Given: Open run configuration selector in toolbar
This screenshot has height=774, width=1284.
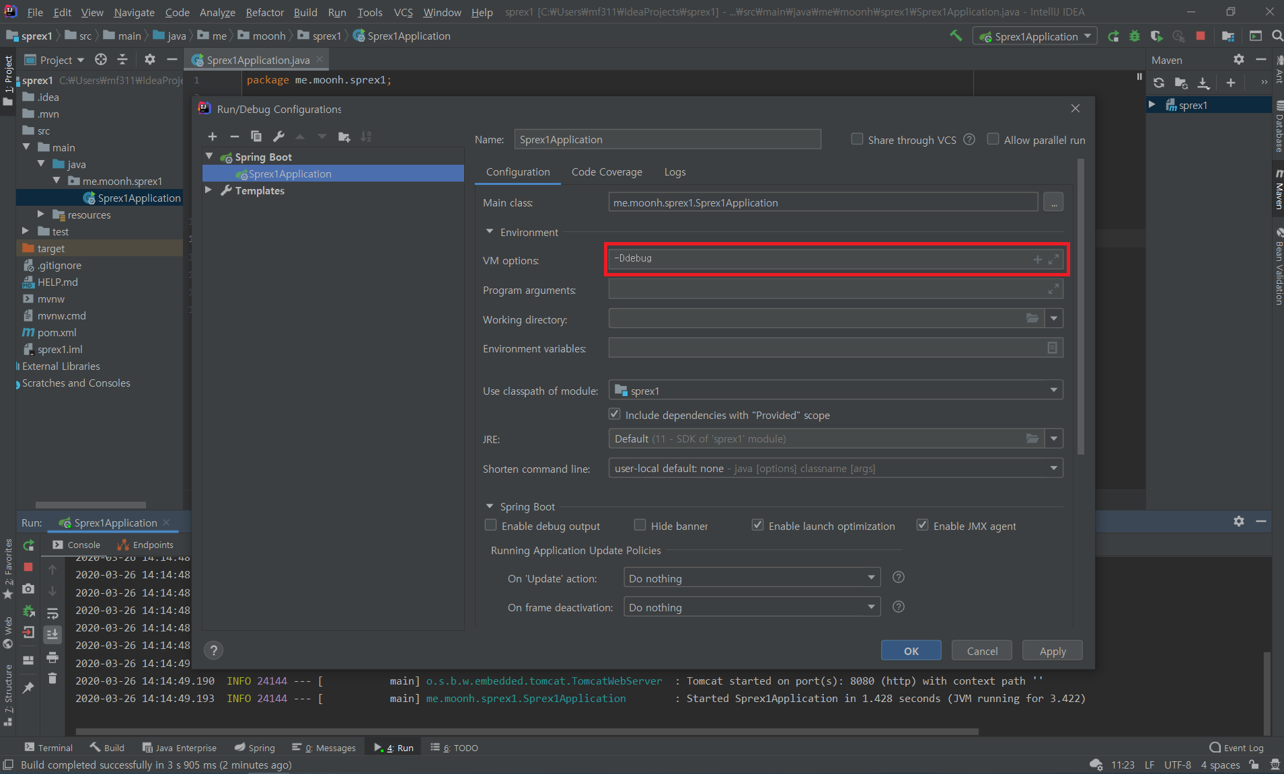Looking at the screenshot, I should click(1034, 36).
